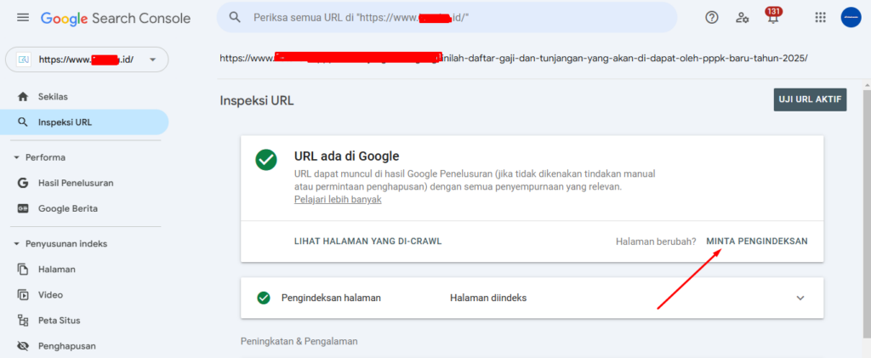
Task: Click the Google G icon for Hasil Penelusuran
Action: (23, 183)
